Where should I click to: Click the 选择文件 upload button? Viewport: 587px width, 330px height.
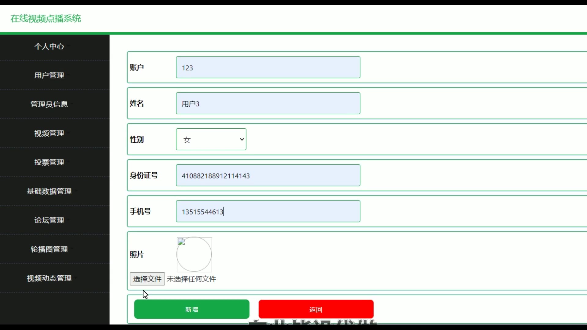click(x=147, y=279)
